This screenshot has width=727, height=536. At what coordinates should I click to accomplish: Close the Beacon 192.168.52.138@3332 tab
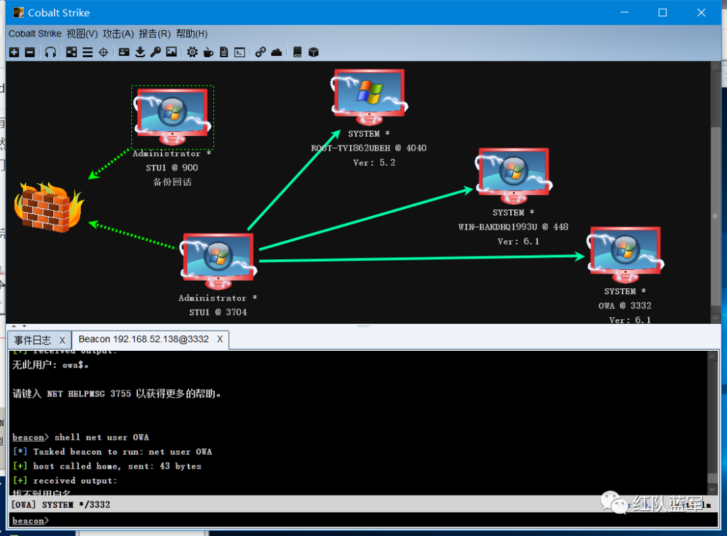point(219,339)
